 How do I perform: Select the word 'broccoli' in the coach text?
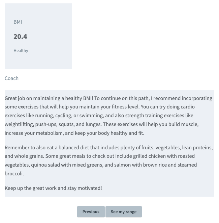coord(15,173)
